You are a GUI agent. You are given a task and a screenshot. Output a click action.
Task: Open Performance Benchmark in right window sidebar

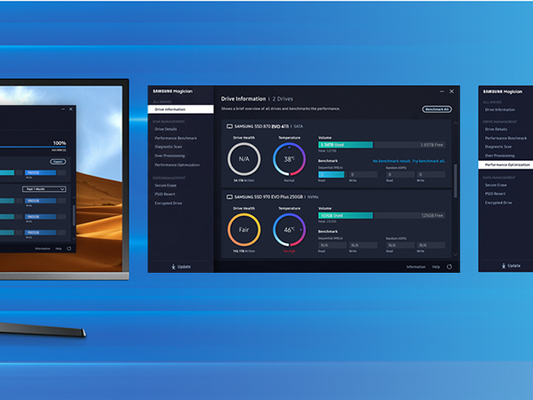tap(505, 138)
